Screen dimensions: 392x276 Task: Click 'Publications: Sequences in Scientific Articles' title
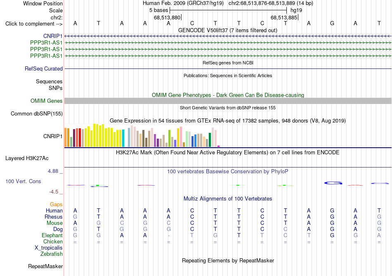pyautogui.click(x=228, y=75)
